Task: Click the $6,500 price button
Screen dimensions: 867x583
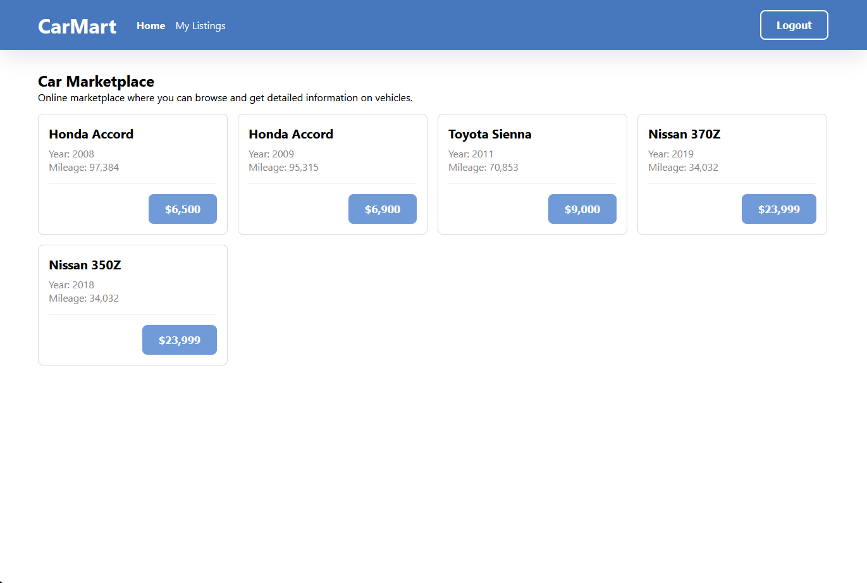Action: 182,209
